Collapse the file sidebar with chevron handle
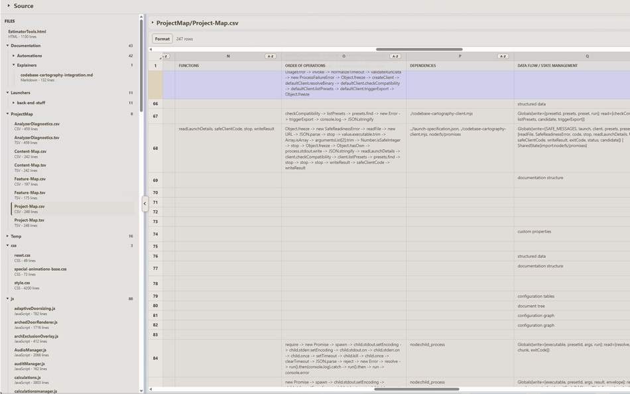The width and height of the screenshot is (630, 394). coord(145,204)
